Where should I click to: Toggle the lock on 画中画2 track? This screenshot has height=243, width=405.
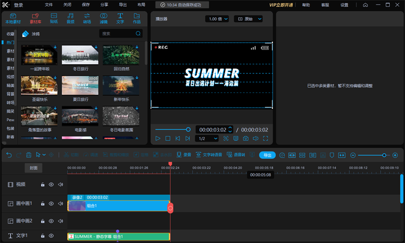(x=43, y=221)
